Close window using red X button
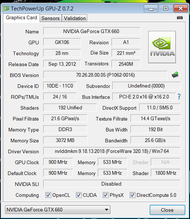The height and width of the screenshot is (219, 190). [181, 8]
